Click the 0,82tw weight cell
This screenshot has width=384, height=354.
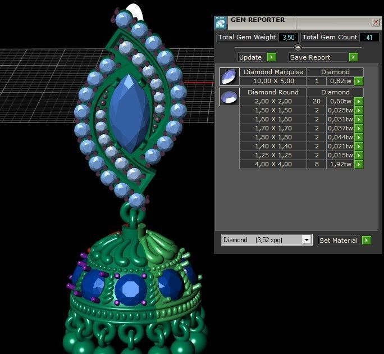pos(340,81)
